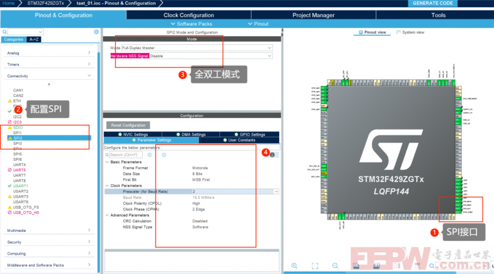Select SPI1 peripheral
This screenshot has width=494, height=274.
[x=17, y=133]
